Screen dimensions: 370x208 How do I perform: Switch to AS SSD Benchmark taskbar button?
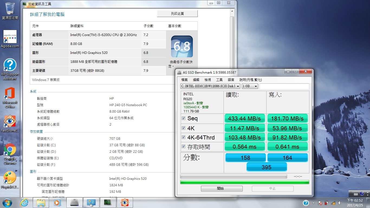click(x=74, y=203)
